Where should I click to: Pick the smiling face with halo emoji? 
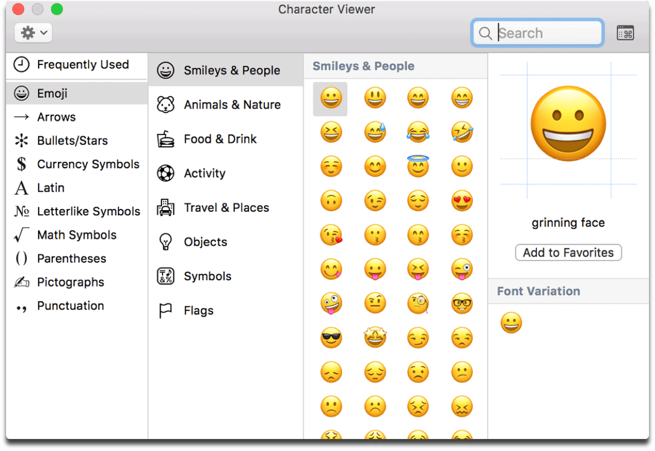[418, 167]
